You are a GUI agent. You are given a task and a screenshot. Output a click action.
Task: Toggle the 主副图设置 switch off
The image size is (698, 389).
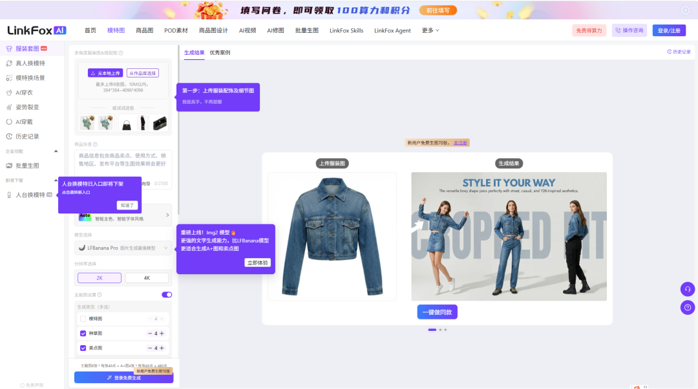167,295
